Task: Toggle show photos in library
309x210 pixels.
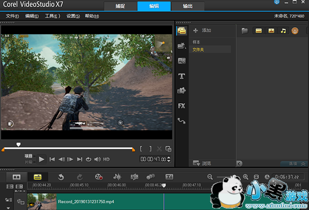Action: click(271, 31)
